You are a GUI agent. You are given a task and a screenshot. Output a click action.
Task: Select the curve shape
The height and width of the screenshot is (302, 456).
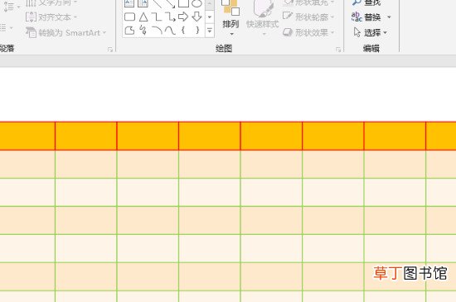coord(170,30)
